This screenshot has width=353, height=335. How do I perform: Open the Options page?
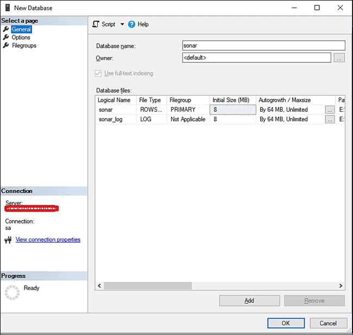(21, 37)
